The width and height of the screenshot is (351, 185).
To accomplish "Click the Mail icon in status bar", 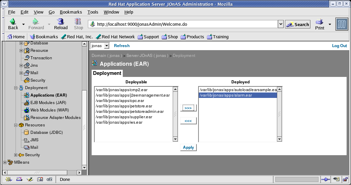I will pos(19,179).
